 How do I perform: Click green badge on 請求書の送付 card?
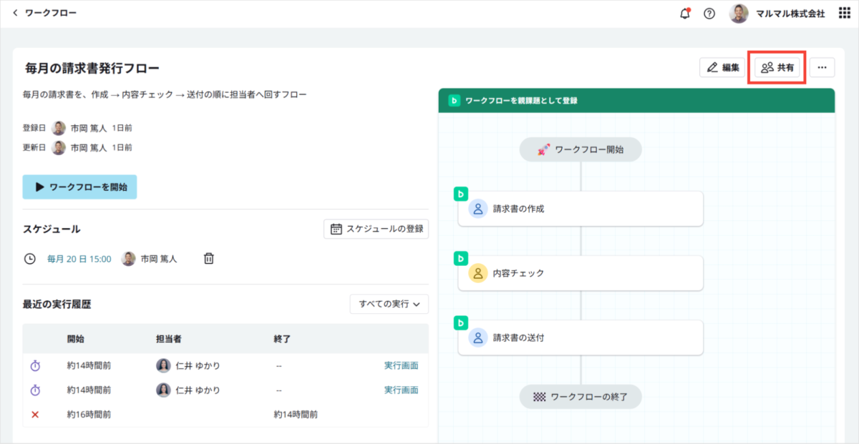[x=461, y=322]
